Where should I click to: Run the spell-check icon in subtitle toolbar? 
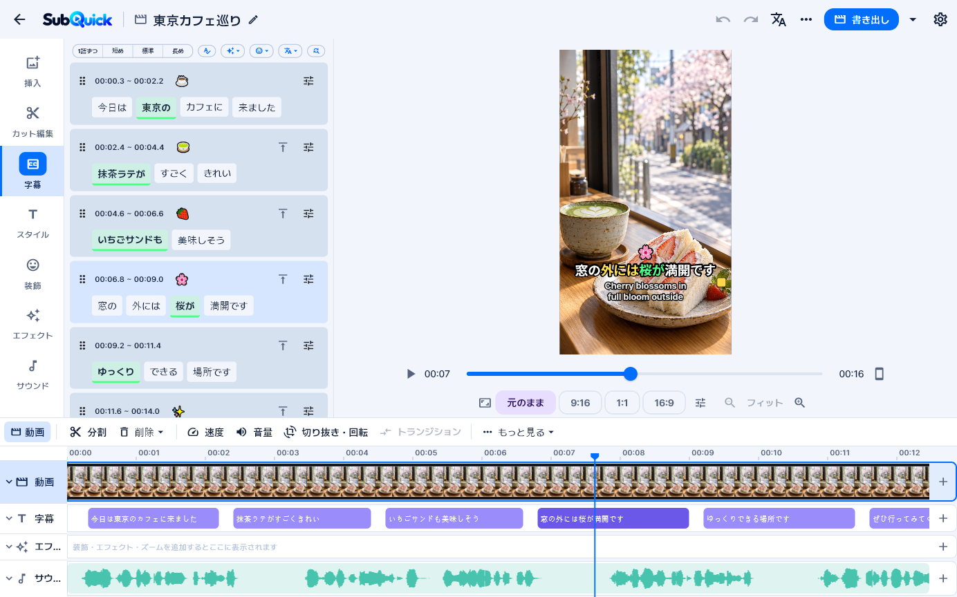206,51
